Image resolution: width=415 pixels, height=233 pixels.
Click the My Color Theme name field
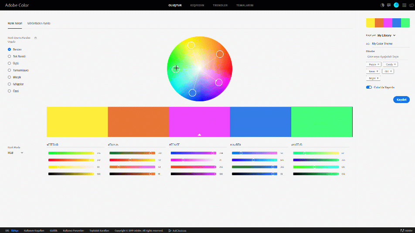point(391,44)
